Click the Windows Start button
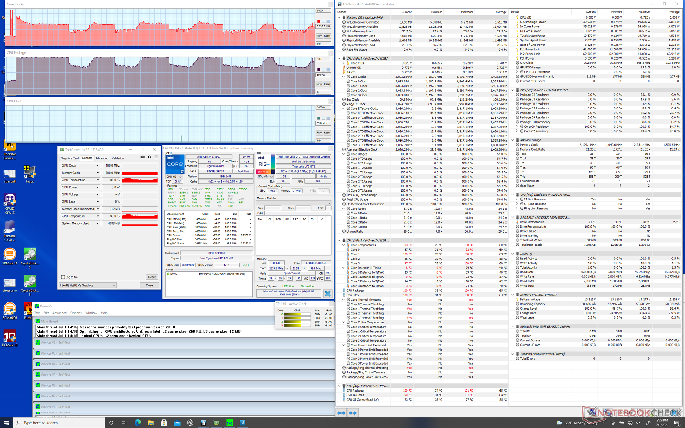Screen dimensions: 685x428 click(x=6, y=423)
